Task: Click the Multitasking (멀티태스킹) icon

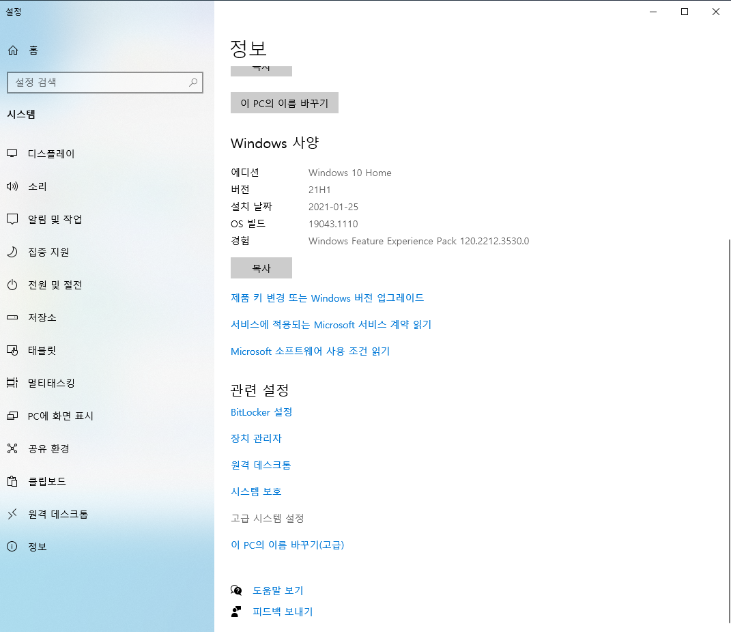Action: pyautogui.click(x=12, y=383)
